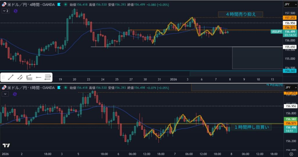Click the orange 157.252 price label, top chart

(290, 18)
